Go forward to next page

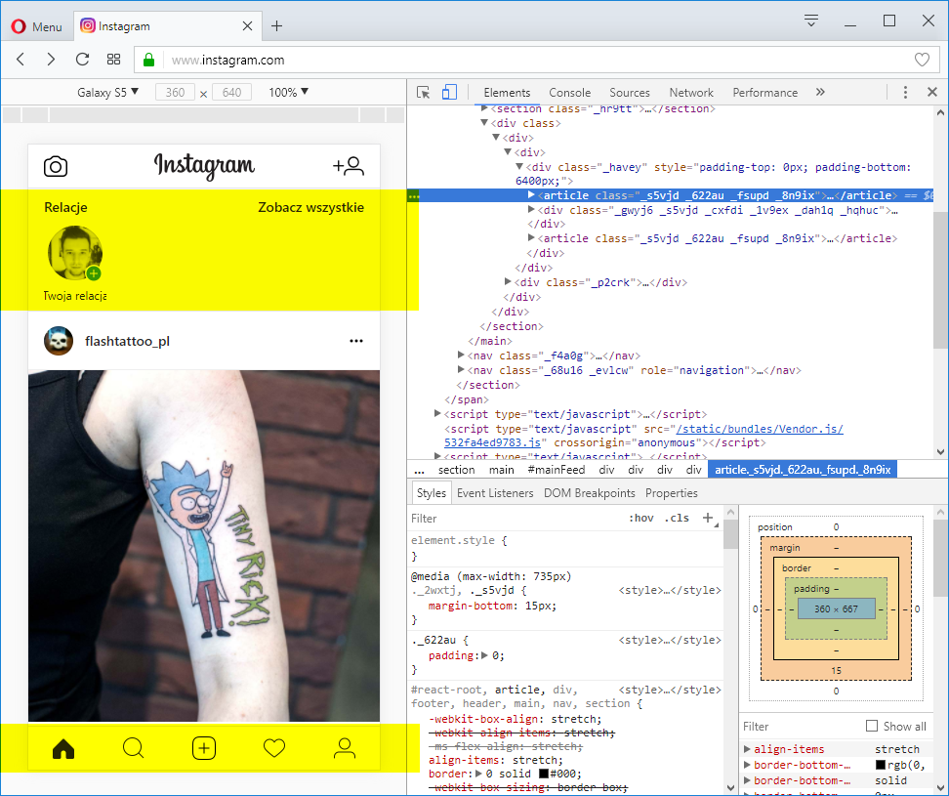click(x=51, y=60)
